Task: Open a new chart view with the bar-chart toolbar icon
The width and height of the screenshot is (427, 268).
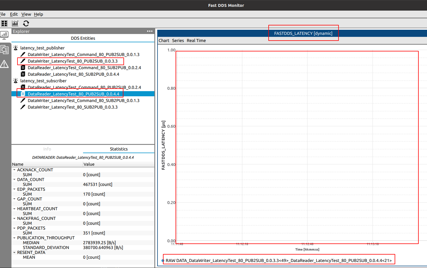Action: [x=15, y=23]
